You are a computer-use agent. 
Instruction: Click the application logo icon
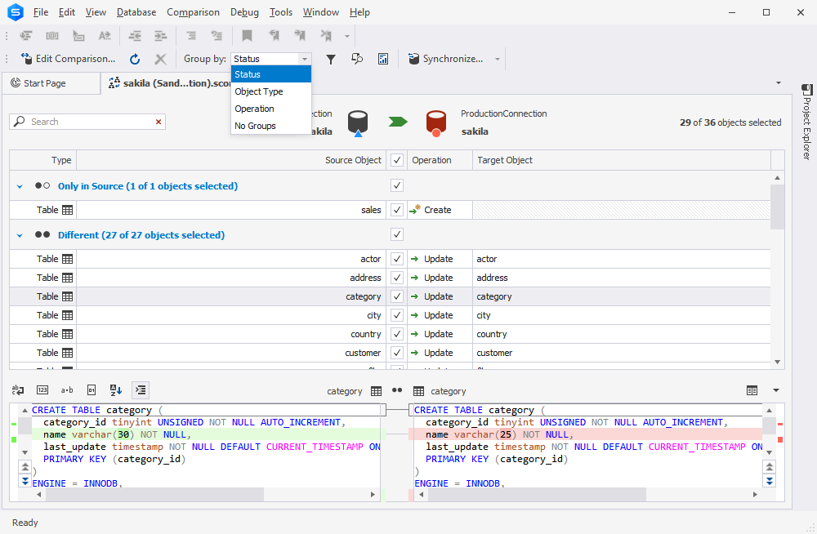(15, 12)
